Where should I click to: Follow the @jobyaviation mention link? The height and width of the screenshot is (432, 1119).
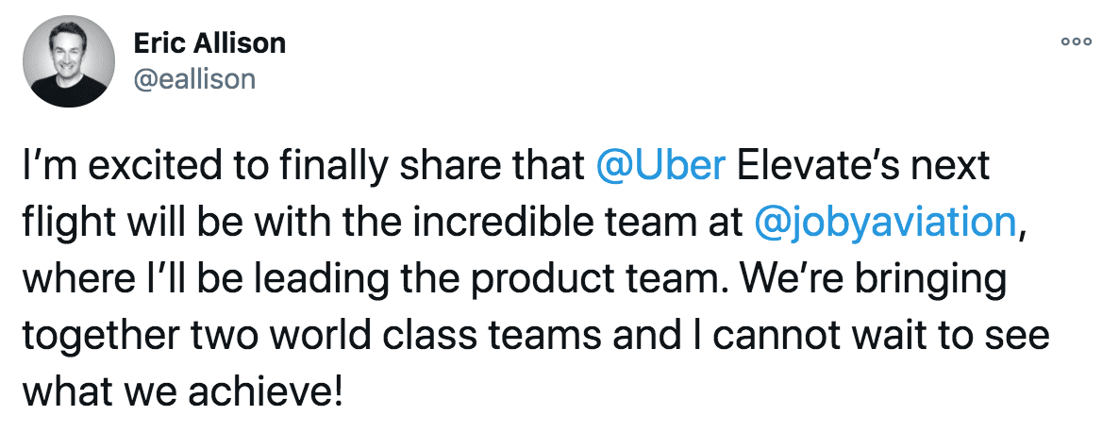pyautogui.click(x=884, y=224)
